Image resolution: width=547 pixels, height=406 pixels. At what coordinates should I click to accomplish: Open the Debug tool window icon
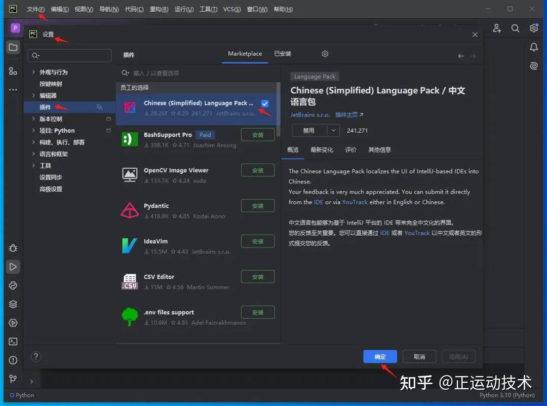[x=13, y=248]
